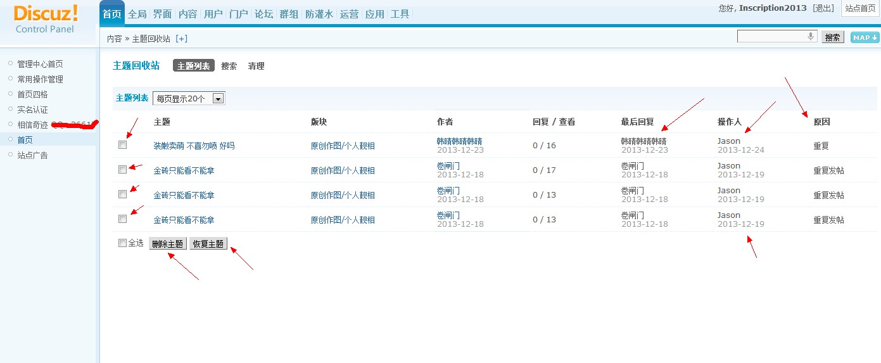Open the 论坛 top menu
This screenshot has width=881, height=363.
(263, 14)
